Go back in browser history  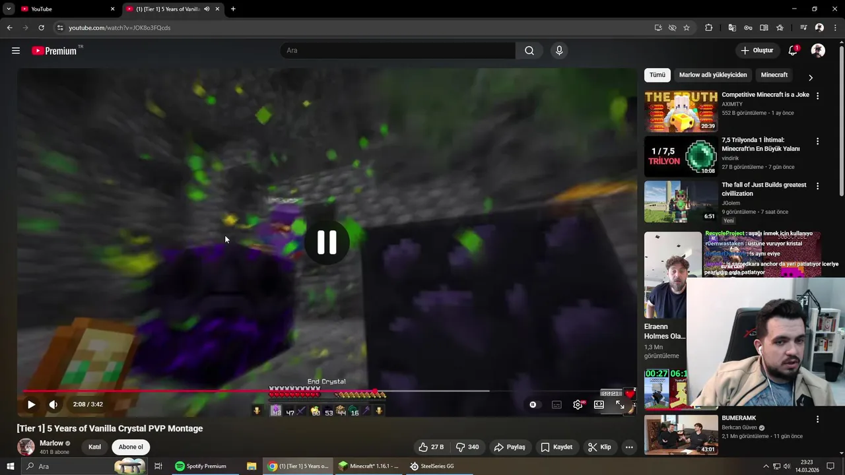tap(10, 28)
